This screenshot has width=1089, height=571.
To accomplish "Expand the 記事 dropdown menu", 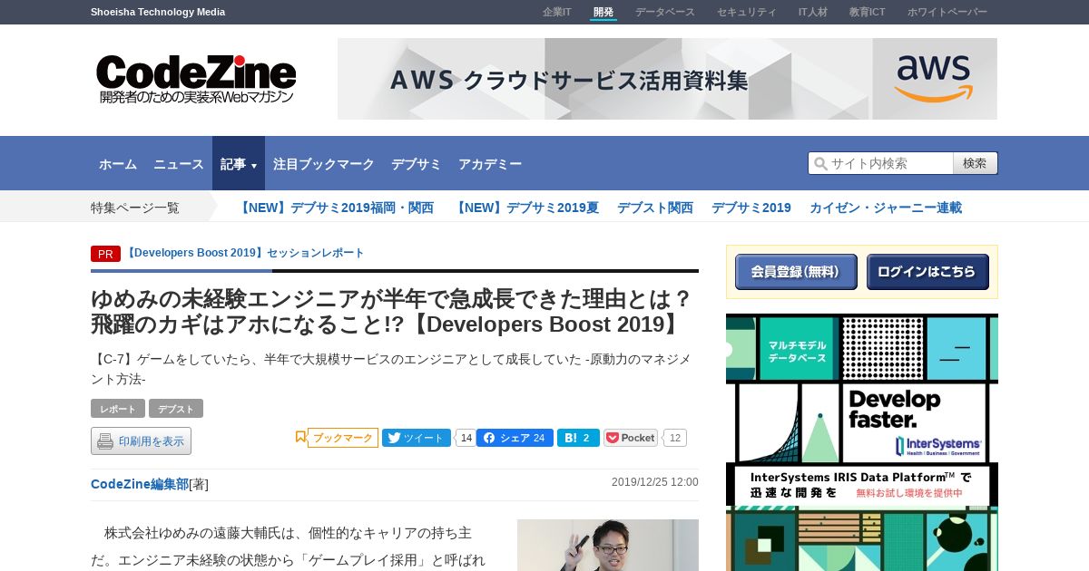I will coord(239,164).
